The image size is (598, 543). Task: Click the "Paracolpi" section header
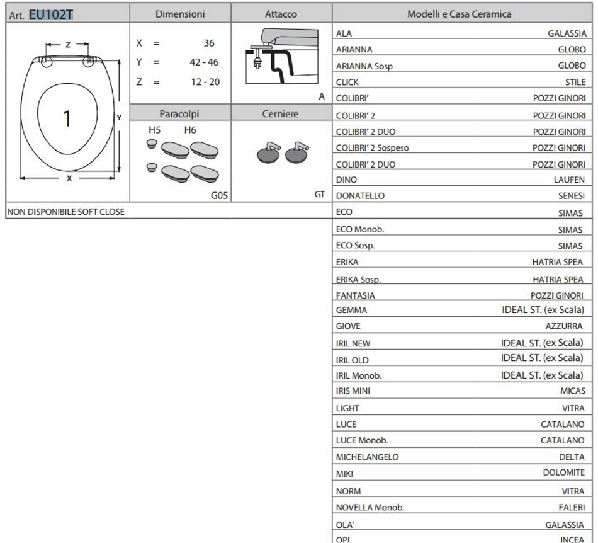(x=179, y=114)
